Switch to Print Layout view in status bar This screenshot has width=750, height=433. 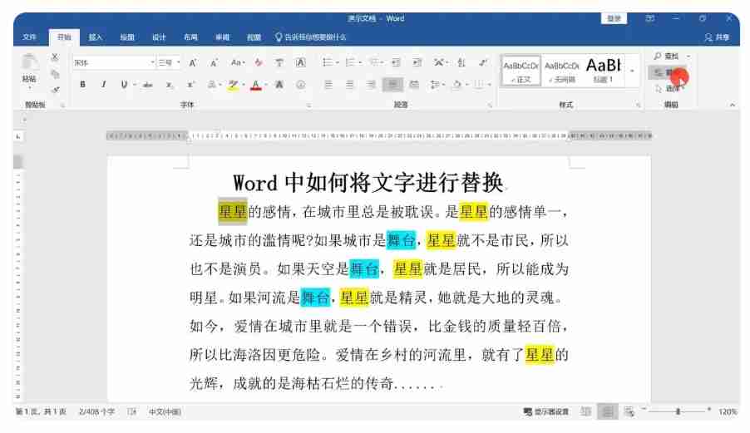click(x=608, y=411)
